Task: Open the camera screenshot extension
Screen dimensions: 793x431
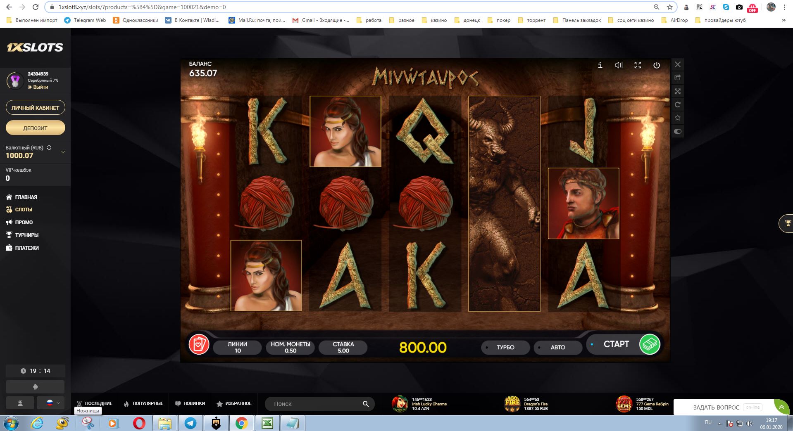Action: pyautogui.click(x=739, y=7)
